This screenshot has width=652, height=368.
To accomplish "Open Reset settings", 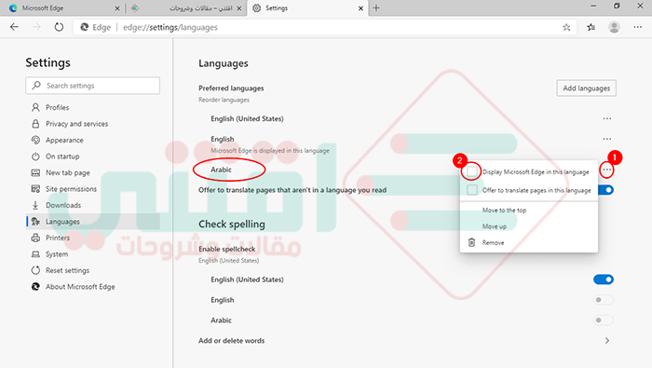I will click(x=67, y=270).
